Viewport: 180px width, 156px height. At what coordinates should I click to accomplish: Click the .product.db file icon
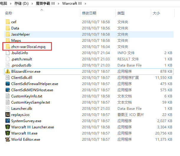8,65
